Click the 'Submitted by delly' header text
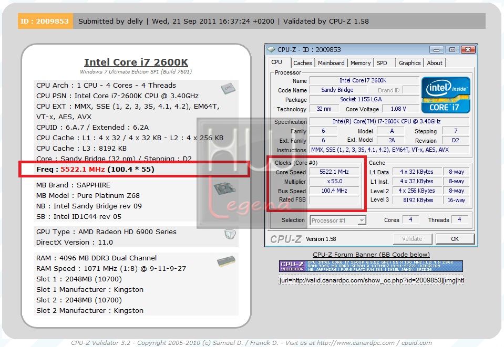The image size is (504, 347). point(110,21)
